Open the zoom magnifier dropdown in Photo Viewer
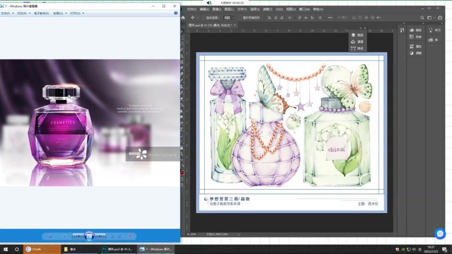The width and height of the screenshot is (452, 254). [52, 236]
